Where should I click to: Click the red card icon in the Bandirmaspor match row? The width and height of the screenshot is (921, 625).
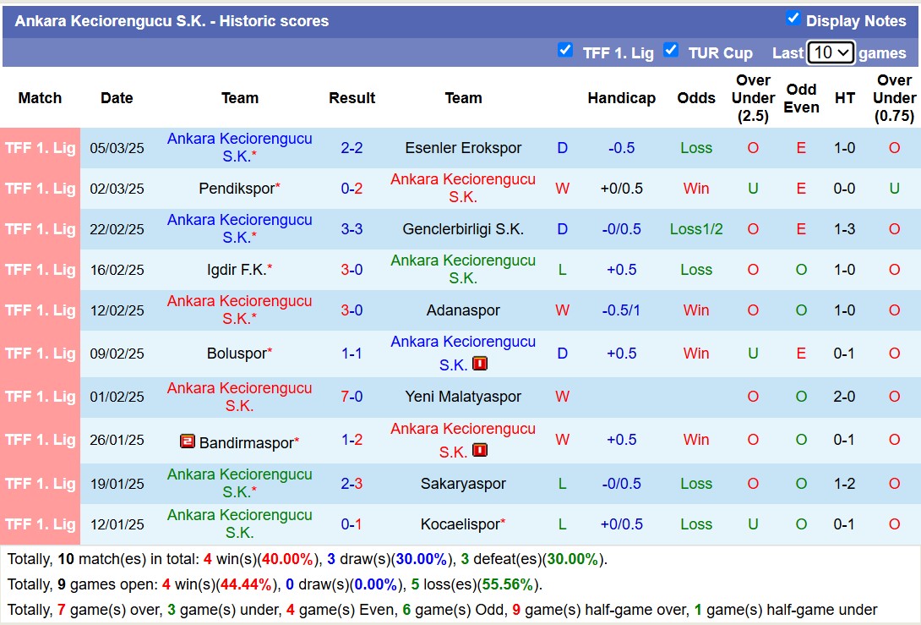coord(480,451)
